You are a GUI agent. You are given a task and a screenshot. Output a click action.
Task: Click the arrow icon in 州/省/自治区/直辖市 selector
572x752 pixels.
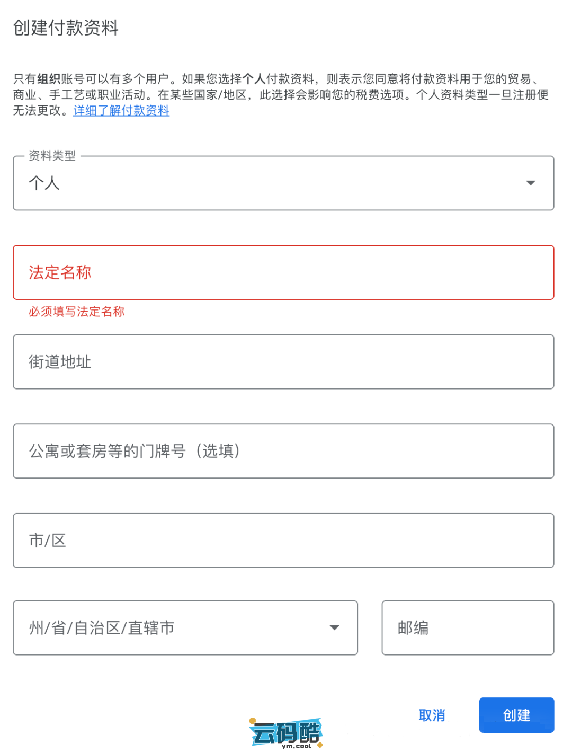tap(334, 628)
